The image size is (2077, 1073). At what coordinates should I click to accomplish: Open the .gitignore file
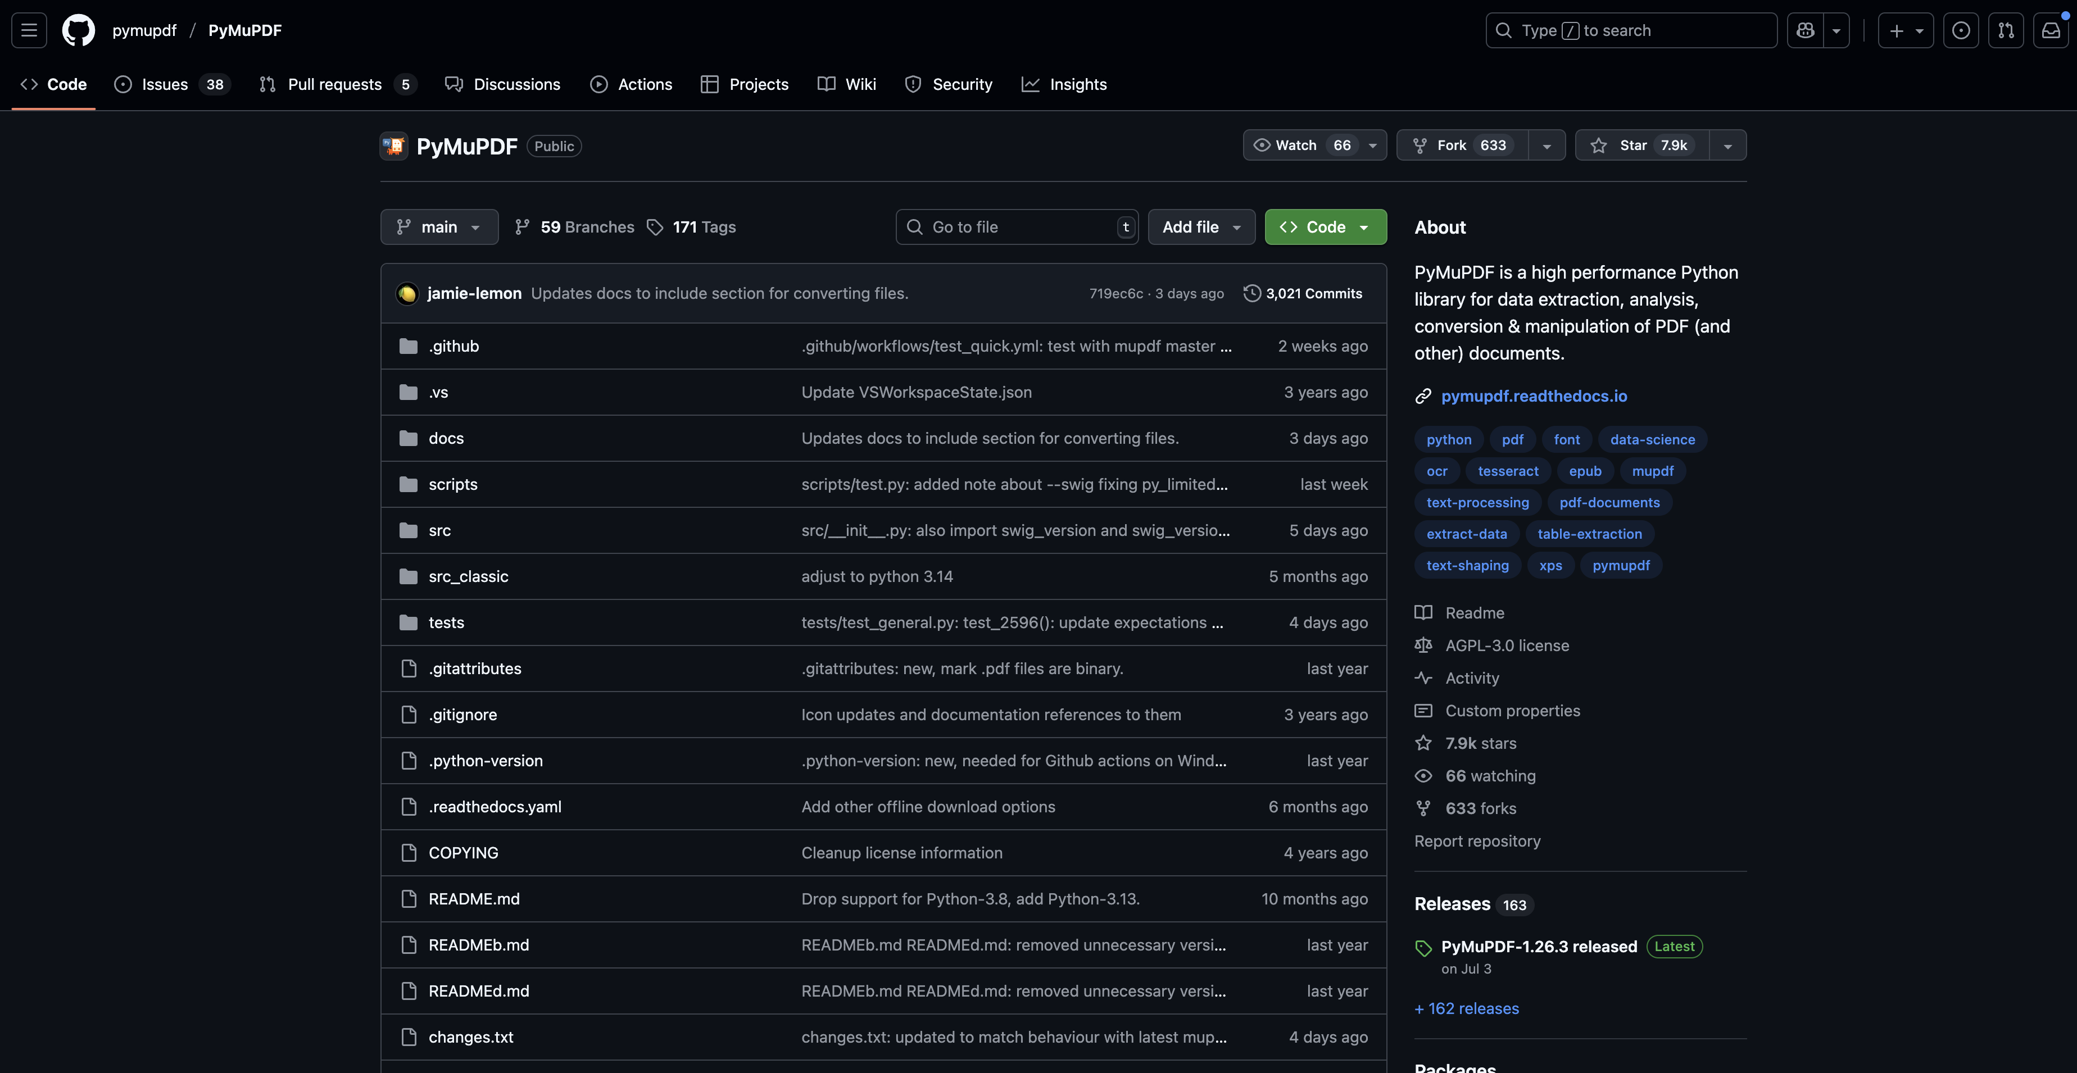463,714
